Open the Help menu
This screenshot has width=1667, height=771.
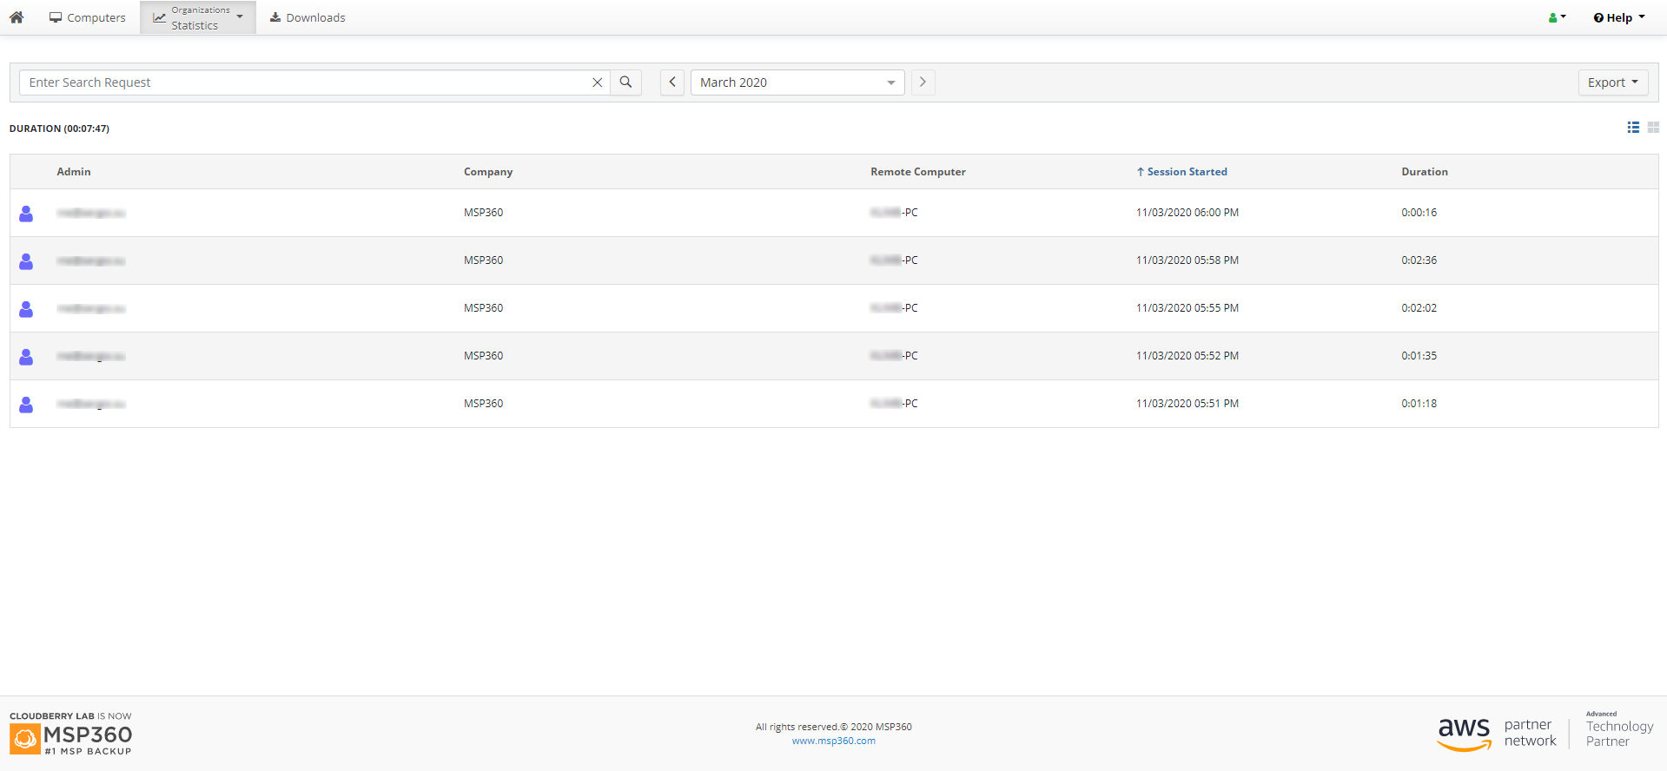pos(1619,17)
